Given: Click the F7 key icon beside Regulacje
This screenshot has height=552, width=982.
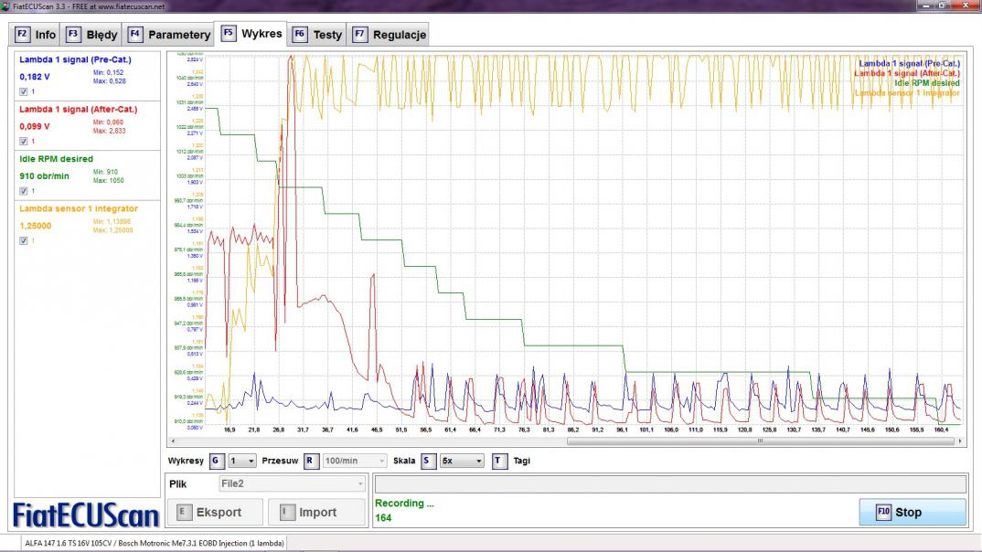Looking at the screenshot, I should 359,35.
